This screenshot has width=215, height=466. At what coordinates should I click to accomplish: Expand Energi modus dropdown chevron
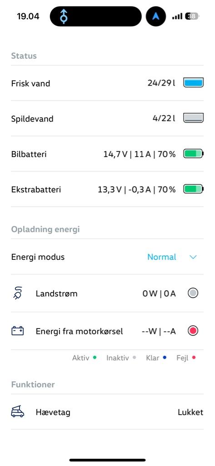[x=193, y=257]
